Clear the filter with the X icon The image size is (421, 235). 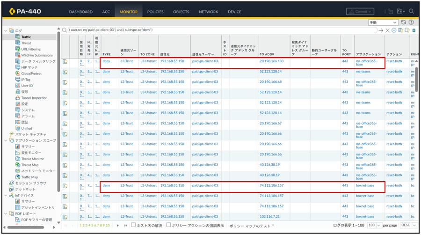pos(387,30)
